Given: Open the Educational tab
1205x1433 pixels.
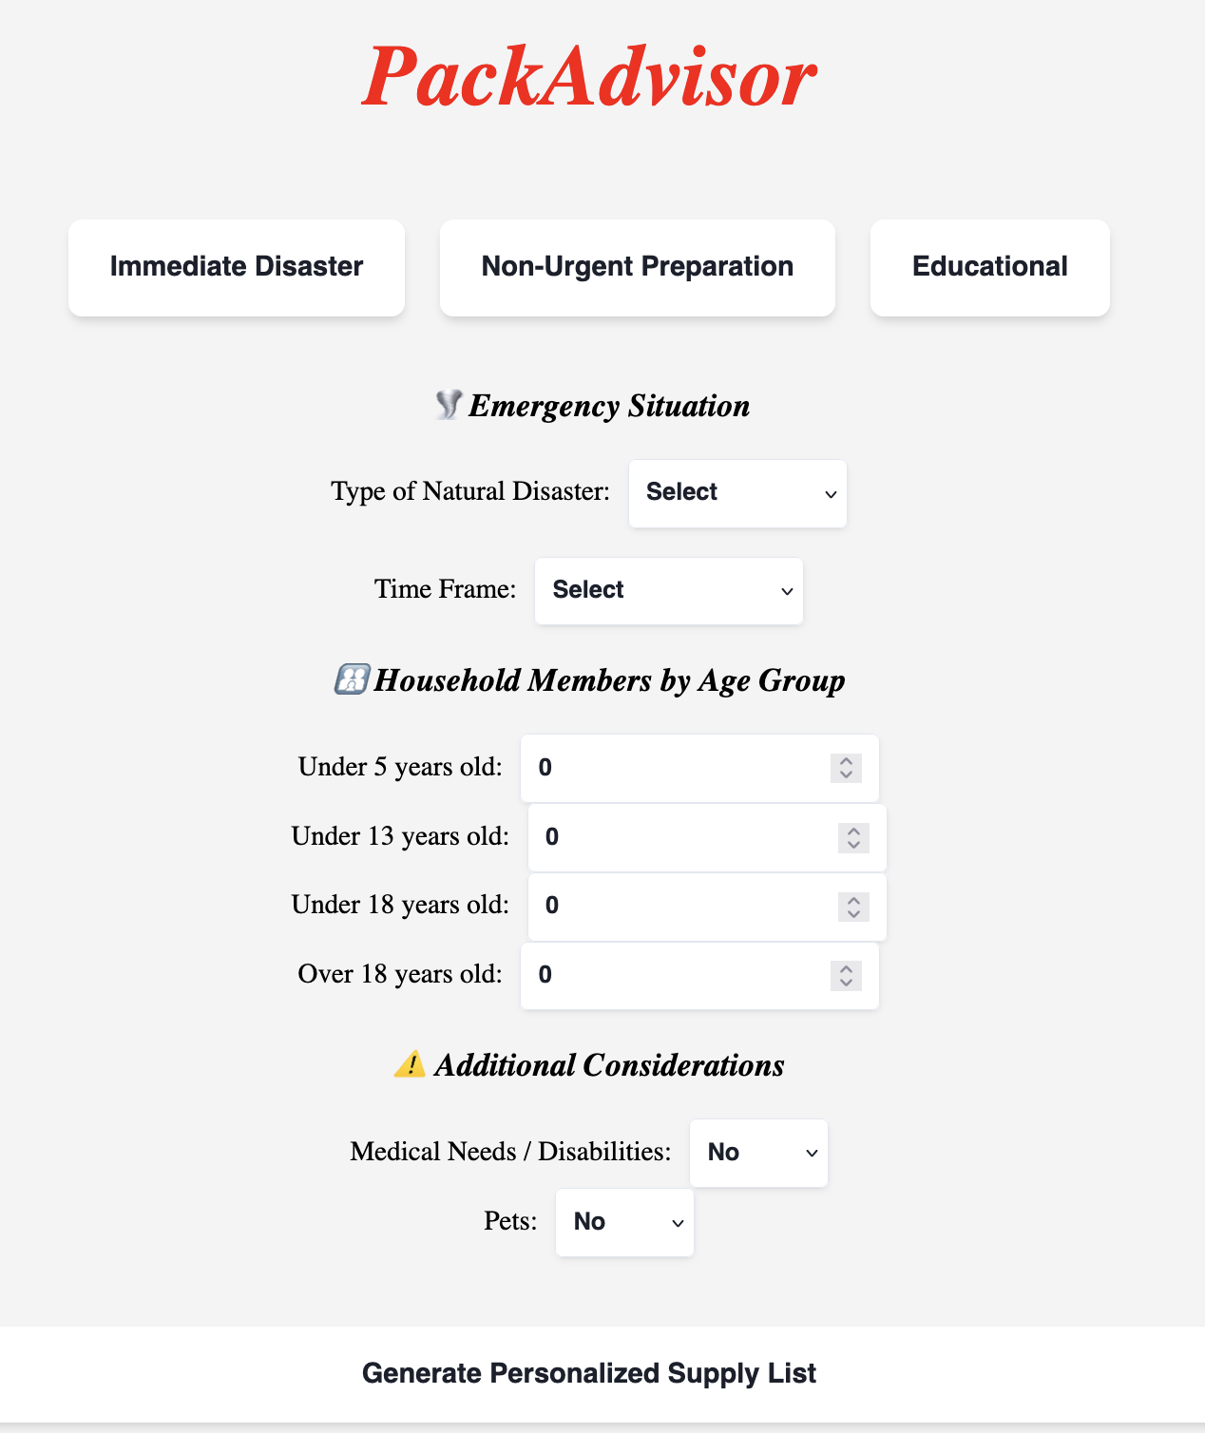Looking at the screenshot, I should (989, 267).
